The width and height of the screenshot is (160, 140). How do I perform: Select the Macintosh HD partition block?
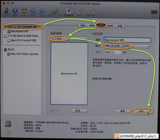[69, 74]
